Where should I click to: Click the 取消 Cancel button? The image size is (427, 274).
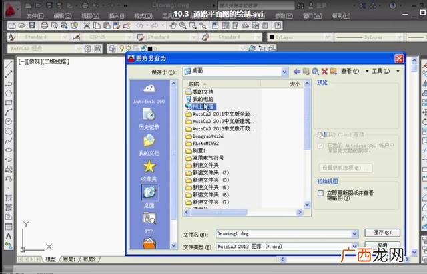pyautogui.click(x=382, y=245)
